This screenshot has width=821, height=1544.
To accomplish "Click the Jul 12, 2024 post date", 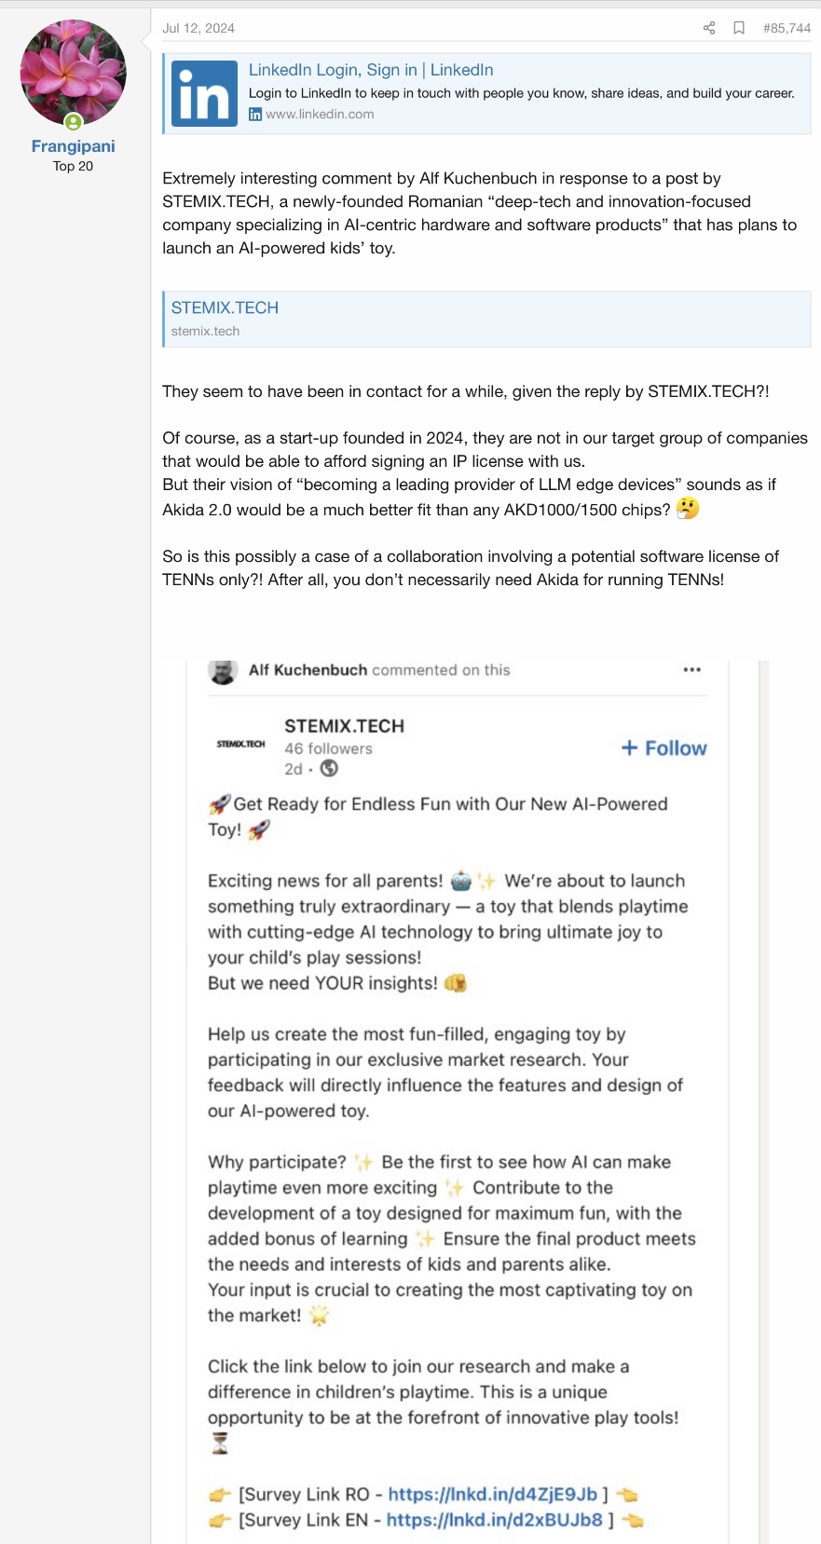I will 198,28.
